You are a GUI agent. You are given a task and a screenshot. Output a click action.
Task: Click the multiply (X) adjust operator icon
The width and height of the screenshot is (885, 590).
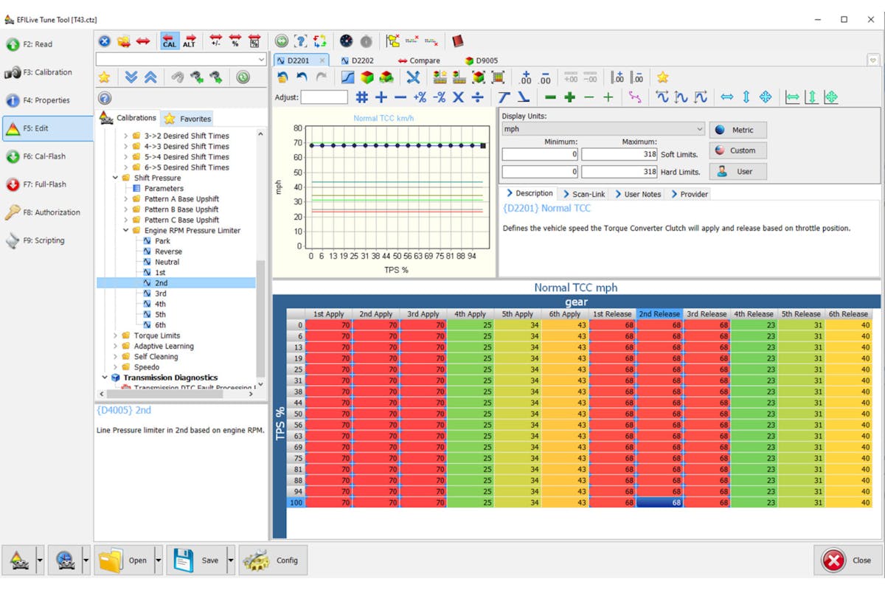pos(458,97)
